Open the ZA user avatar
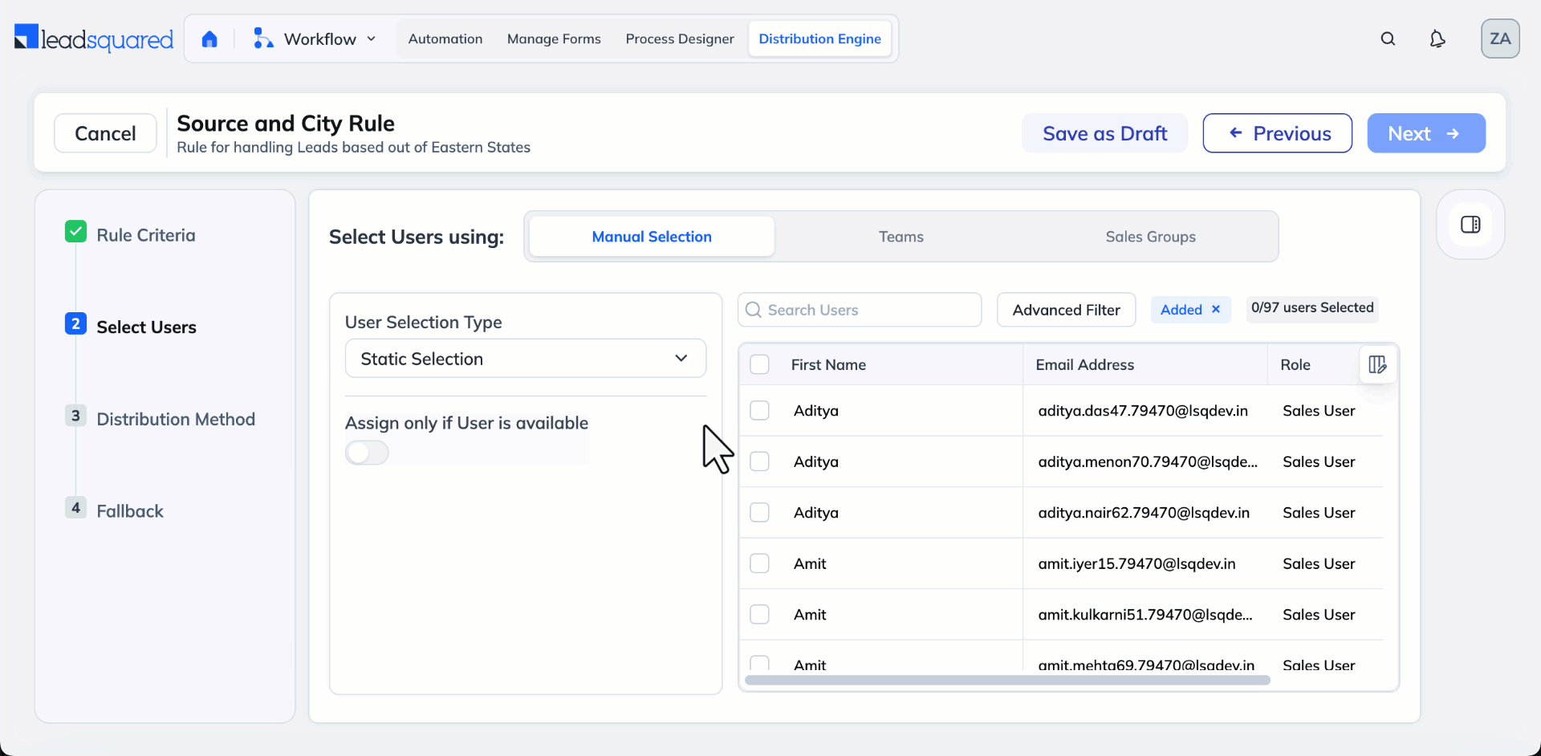Viewport: 1541px width, 756px height. [1500, 39]
